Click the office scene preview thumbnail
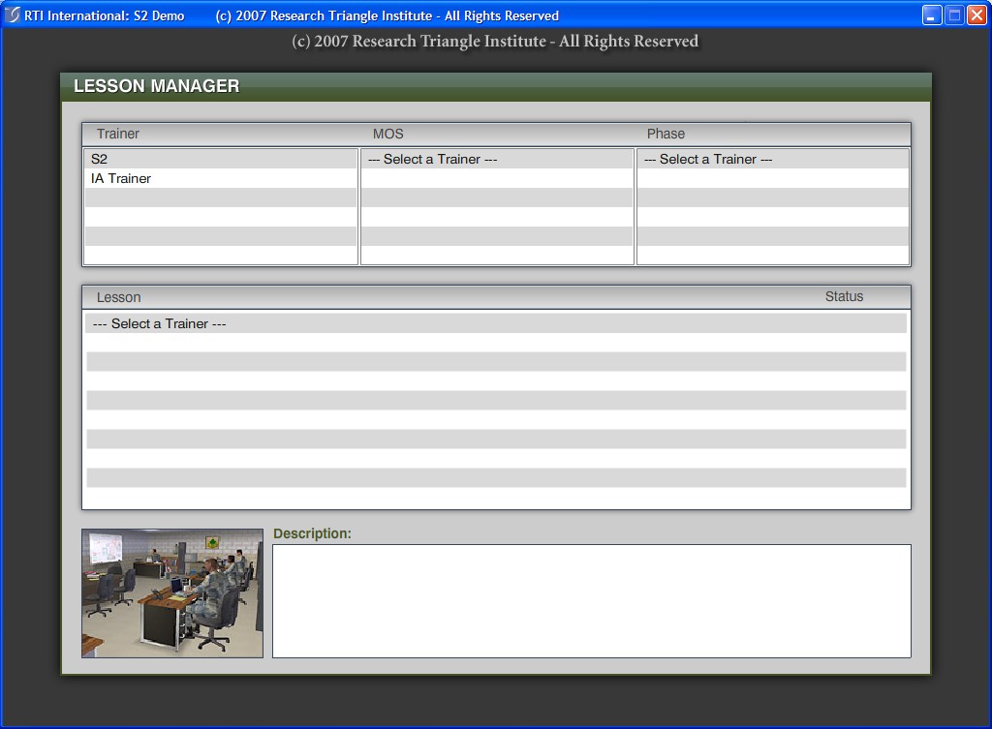The height and width of the screenshot is (729, 992). pyautogui.click(x=172, y=592)
